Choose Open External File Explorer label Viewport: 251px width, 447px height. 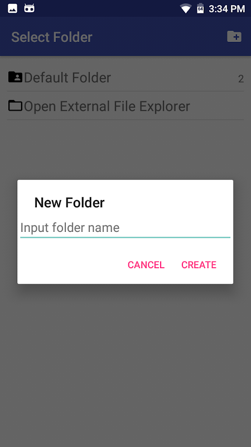click(x=107, y=106)
